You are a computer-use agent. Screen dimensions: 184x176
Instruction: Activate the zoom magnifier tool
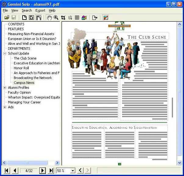[x=56, y=18]
